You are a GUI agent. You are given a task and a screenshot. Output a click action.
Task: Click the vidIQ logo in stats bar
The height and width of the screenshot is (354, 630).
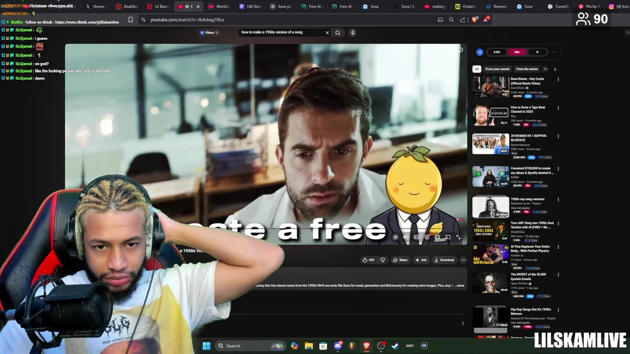point(480,52)
